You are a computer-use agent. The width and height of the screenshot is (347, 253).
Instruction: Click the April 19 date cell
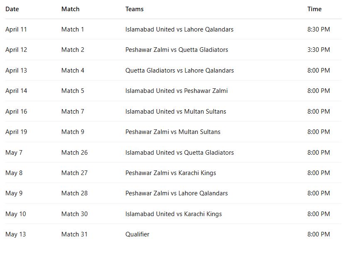pos(16,132)
